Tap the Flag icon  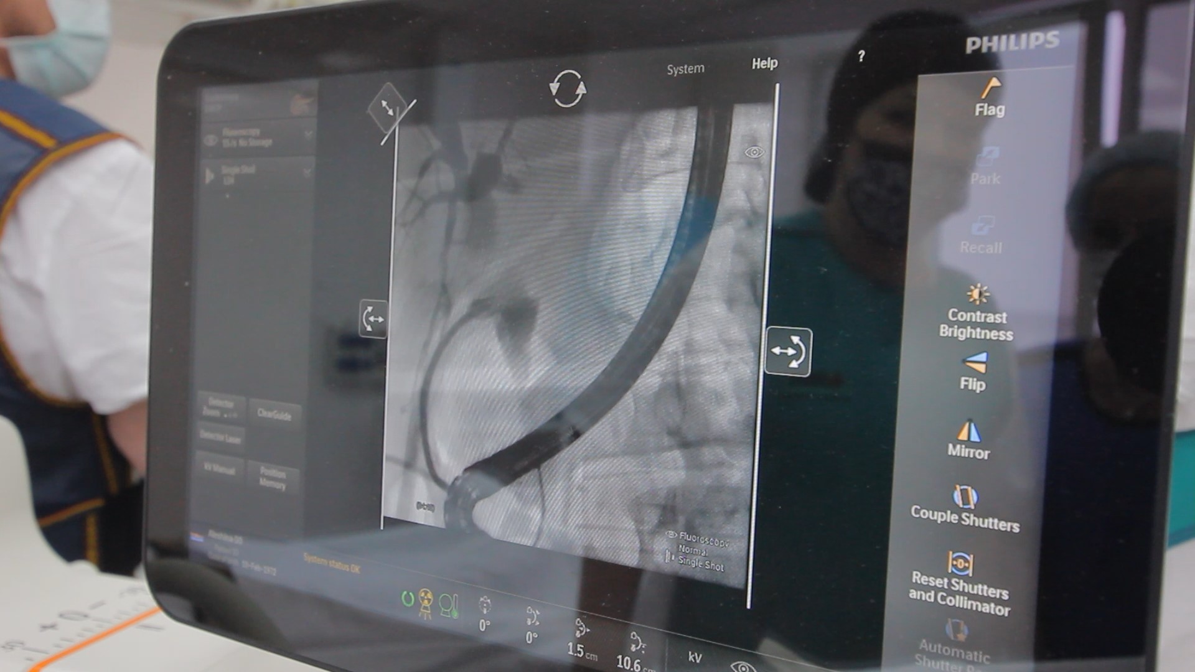[x=990, y=96]
